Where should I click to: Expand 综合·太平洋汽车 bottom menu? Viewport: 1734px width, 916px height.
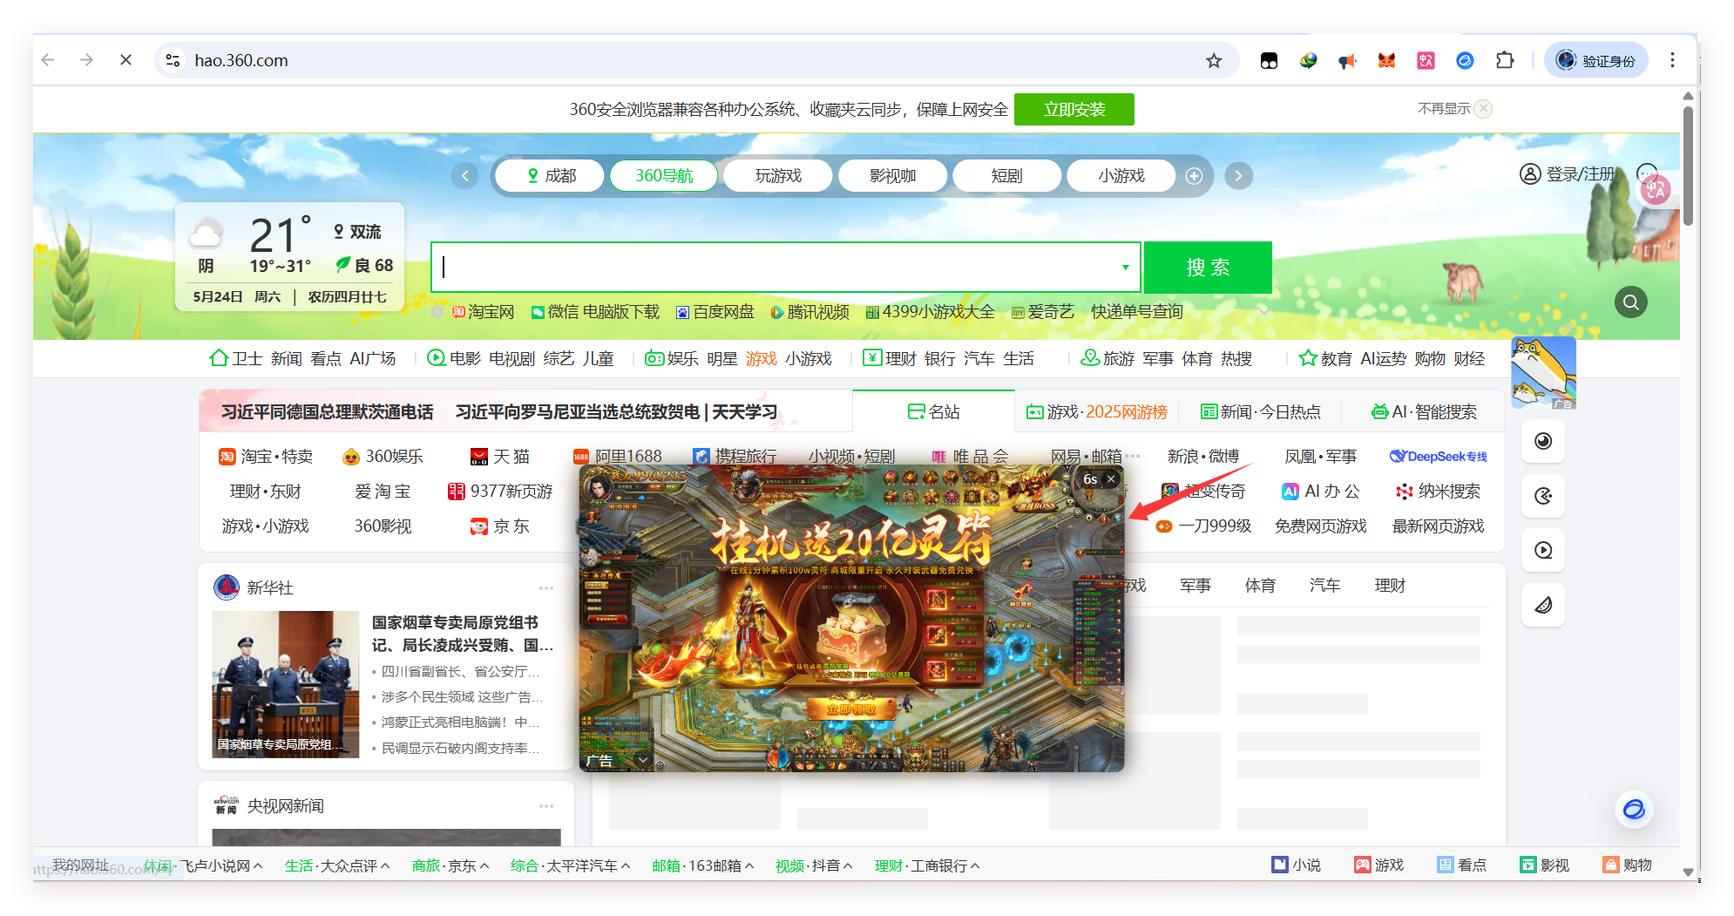626,865
